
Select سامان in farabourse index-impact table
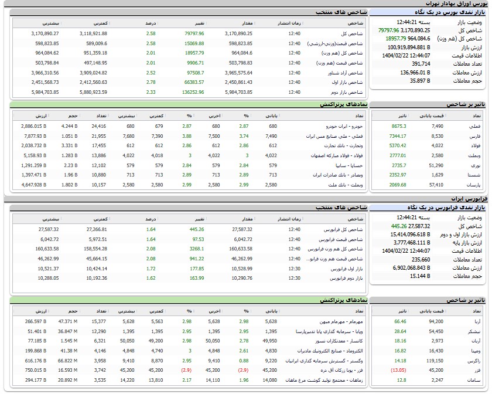coord(474,381)
